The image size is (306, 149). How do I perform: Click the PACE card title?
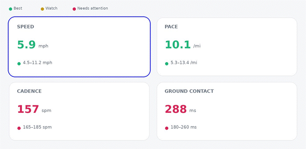(171, 27)
